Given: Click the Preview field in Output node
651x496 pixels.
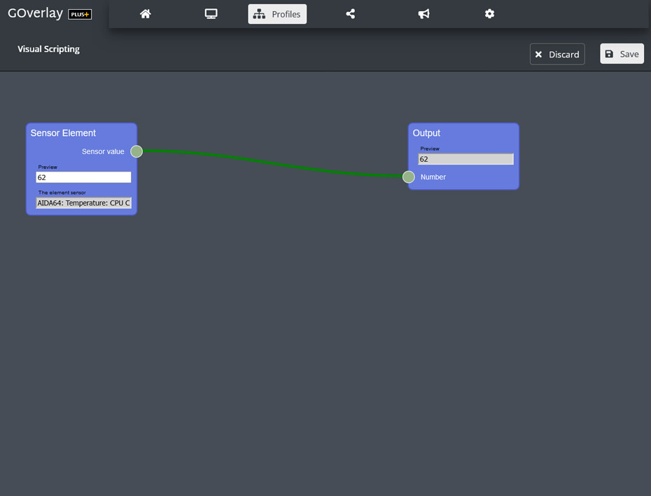Looking at the screenshot, I should (x=465, y=160).
